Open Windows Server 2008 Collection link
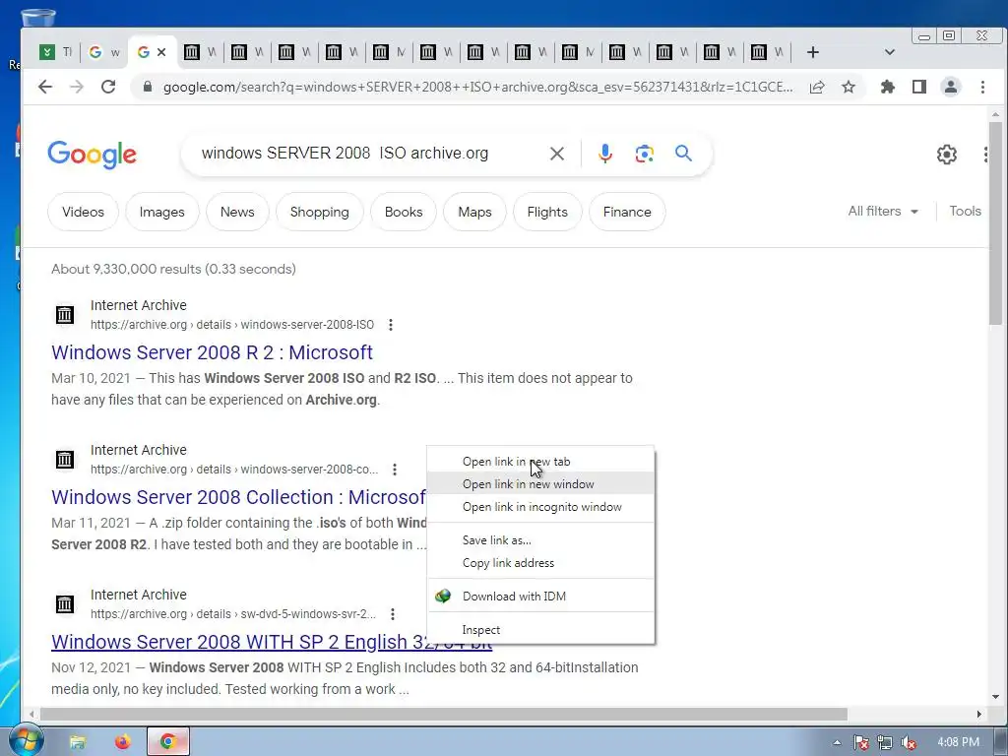Screen dimensions: 1008x756 238,497
